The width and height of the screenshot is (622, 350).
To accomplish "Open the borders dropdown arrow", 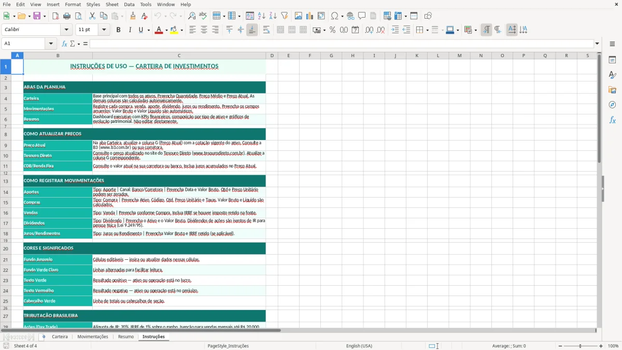I will [x=428, y=30].
